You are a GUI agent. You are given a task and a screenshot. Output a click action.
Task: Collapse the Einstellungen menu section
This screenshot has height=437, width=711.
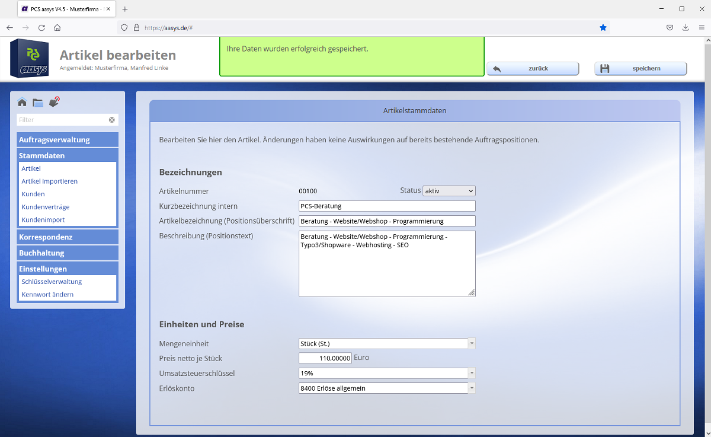pyautogui.click(x=68, y=269)
